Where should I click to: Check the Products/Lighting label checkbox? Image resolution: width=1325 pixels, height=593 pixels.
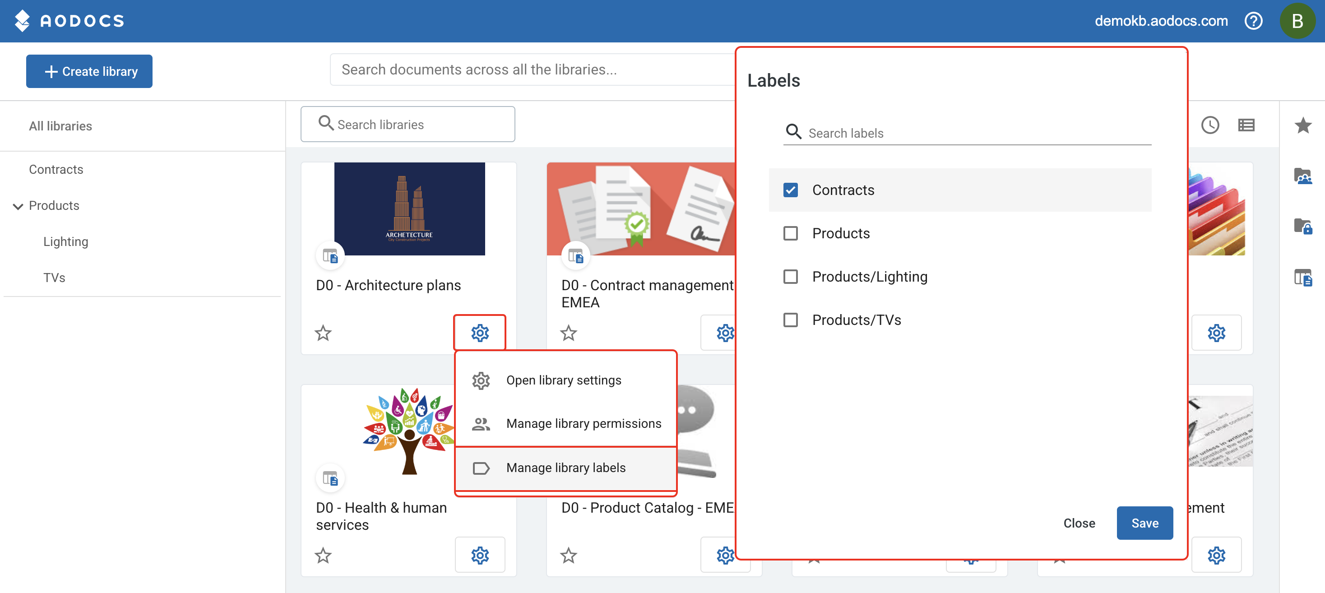pos(790,277)
